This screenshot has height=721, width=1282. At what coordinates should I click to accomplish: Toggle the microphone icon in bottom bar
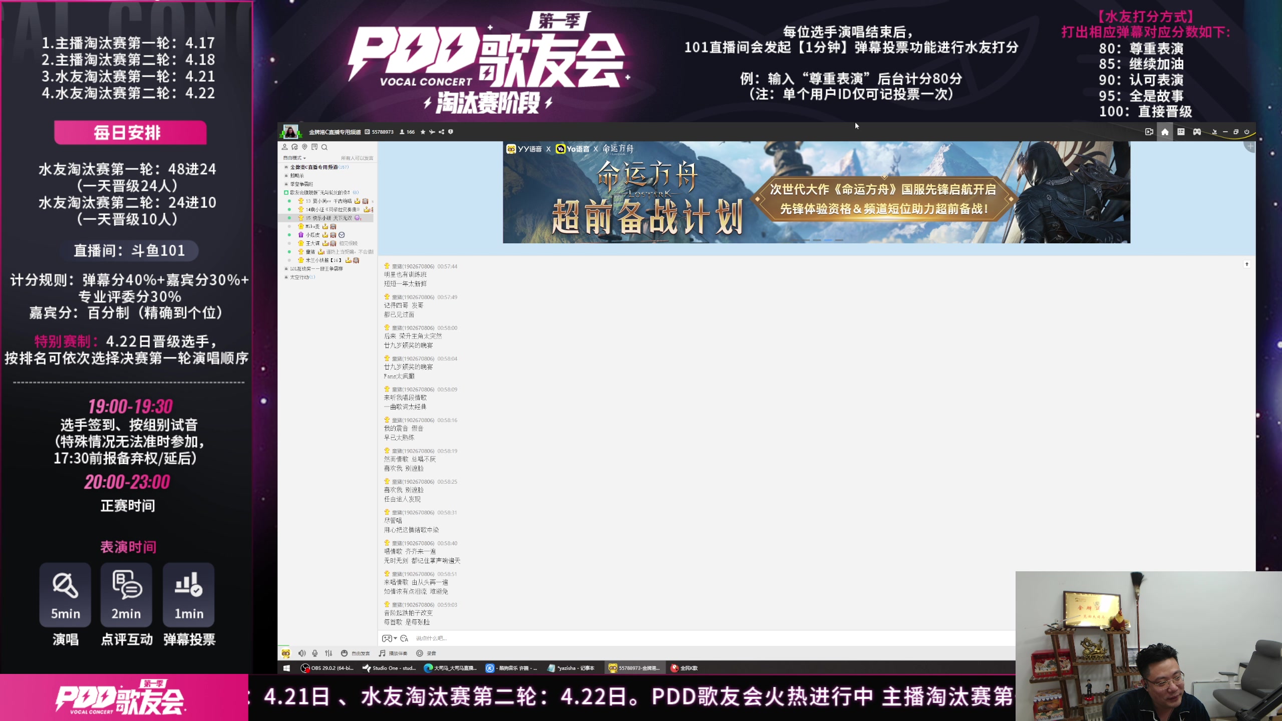pyautogui.click(x=315, y=653)
